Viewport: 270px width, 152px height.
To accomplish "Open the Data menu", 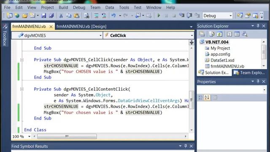I will click(110, 8).
